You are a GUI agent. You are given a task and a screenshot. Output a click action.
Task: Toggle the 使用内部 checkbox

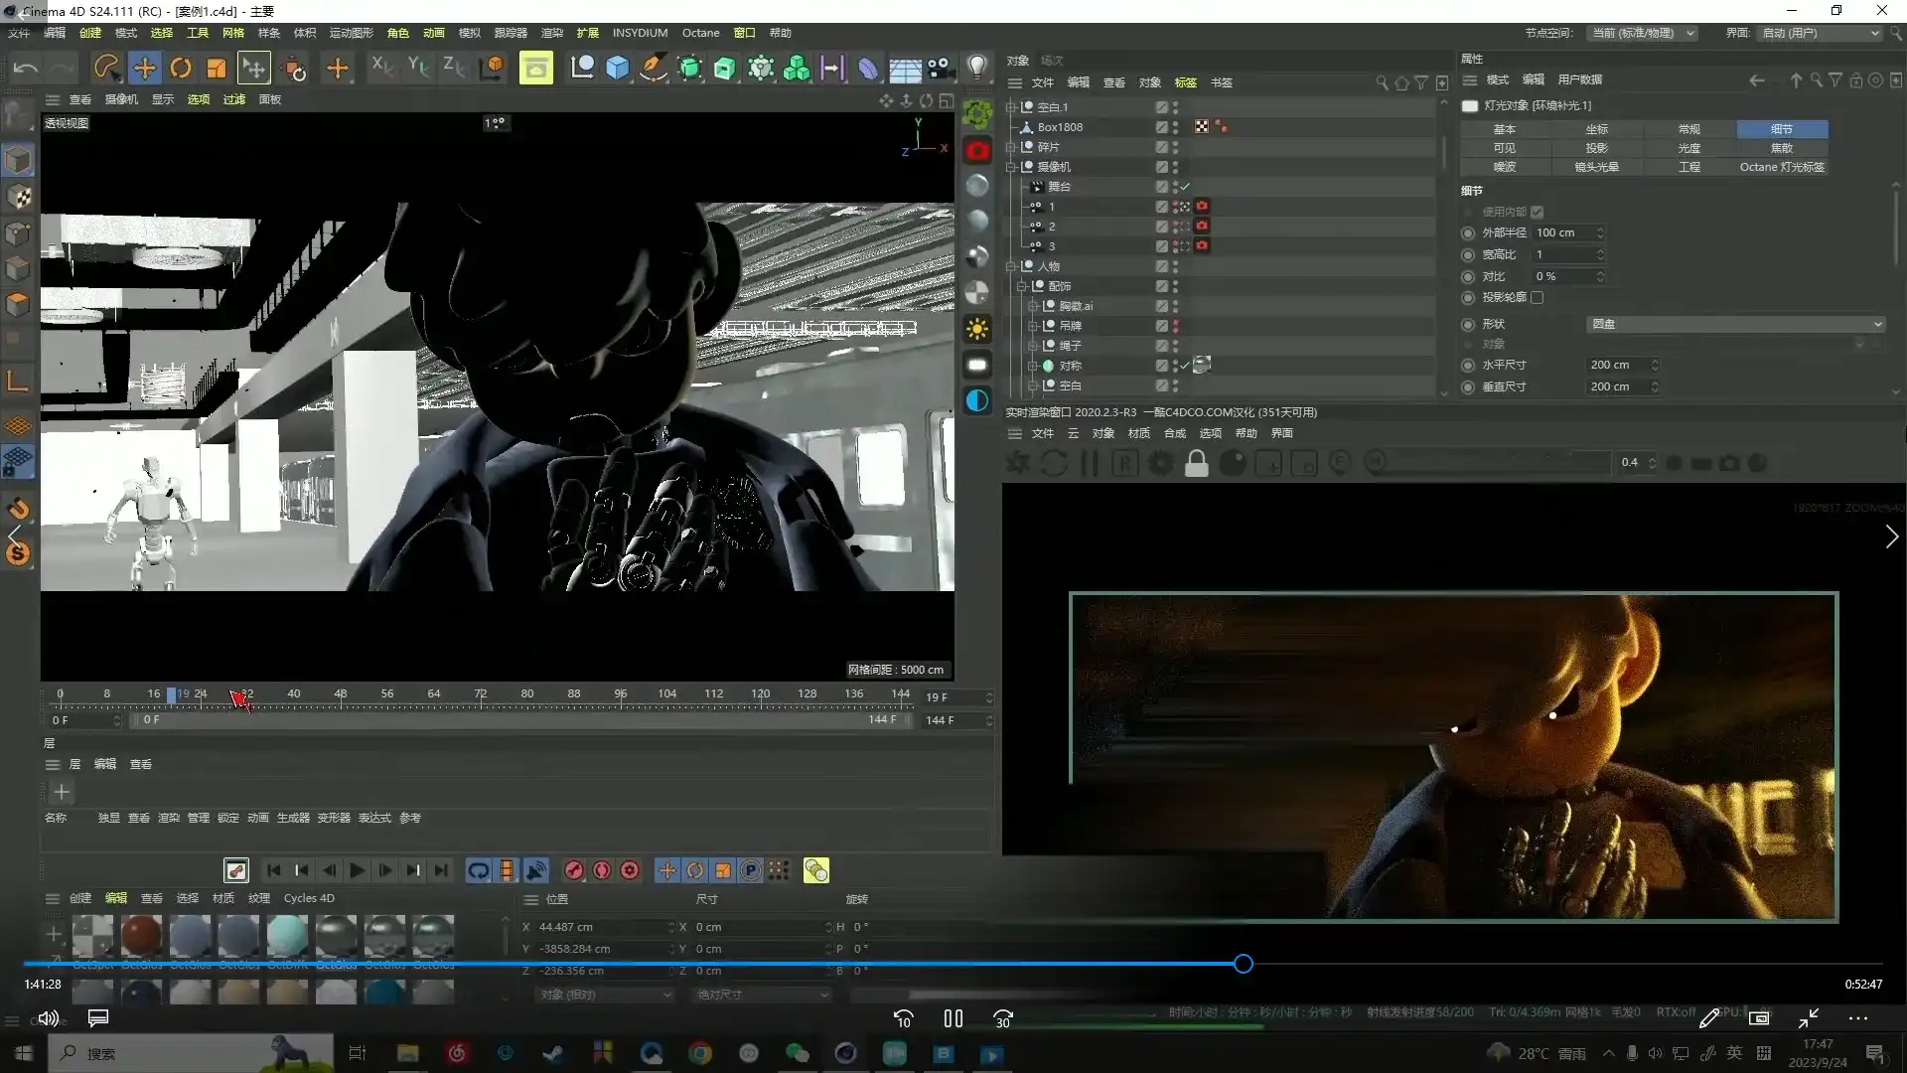click(1538, 213)
